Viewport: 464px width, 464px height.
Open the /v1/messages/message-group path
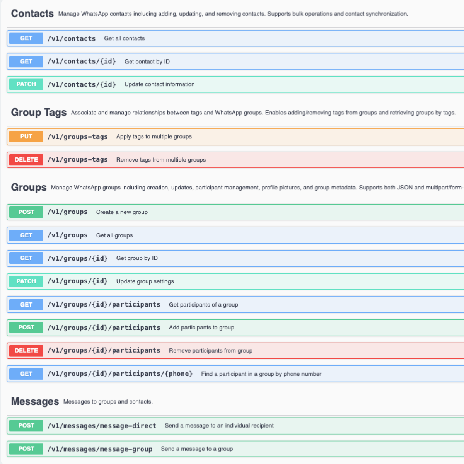[100, 449]
